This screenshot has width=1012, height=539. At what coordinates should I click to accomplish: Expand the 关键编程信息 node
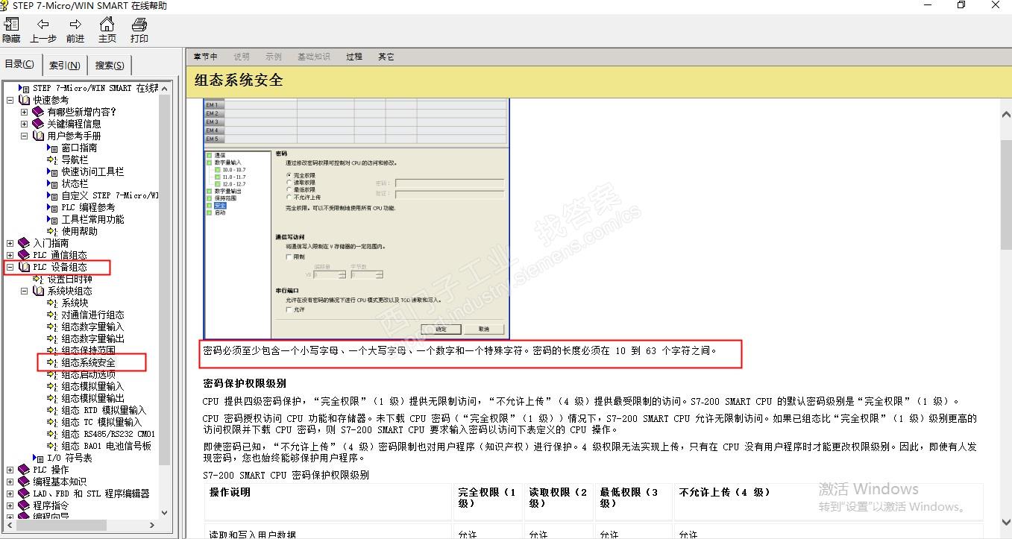[24, 124]
